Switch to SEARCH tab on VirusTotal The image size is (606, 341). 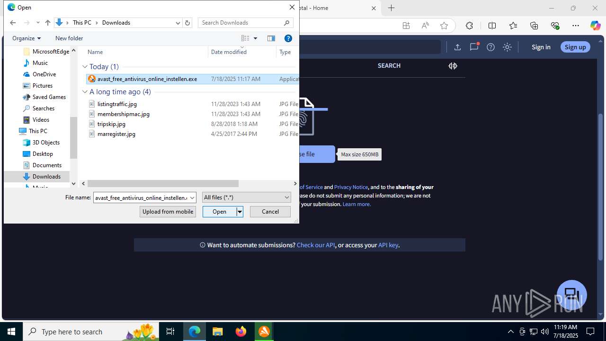point(389,66)
